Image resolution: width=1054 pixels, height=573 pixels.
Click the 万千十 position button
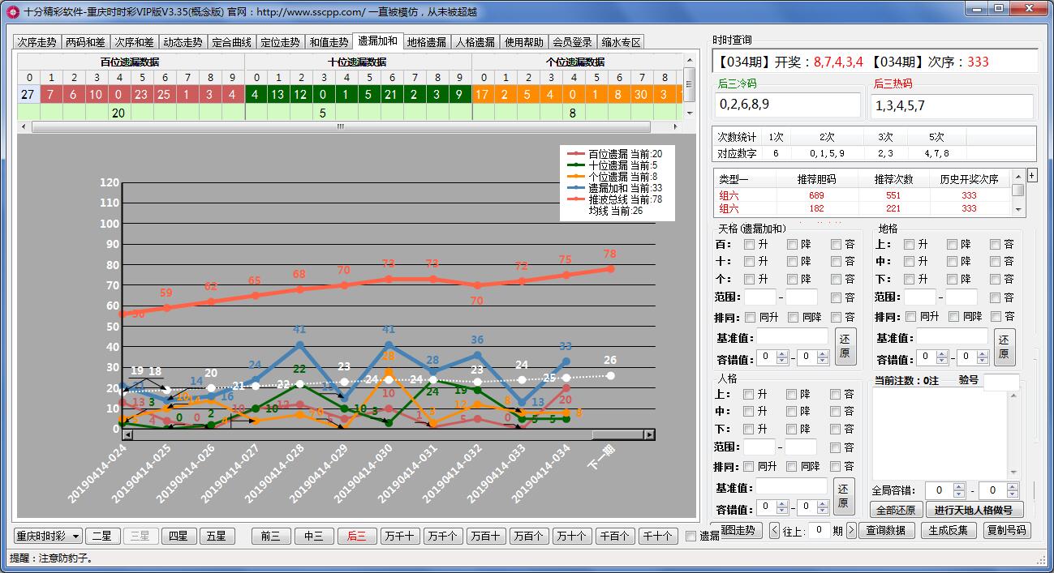400,535
